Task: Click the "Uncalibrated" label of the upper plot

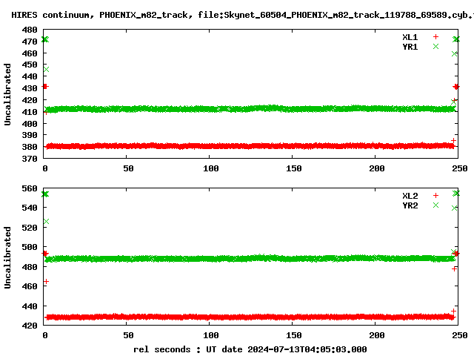Action: tap(7, 94)
